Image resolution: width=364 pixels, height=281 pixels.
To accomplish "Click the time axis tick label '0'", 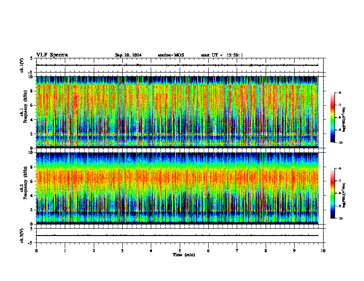I will (x=36, y=251).
